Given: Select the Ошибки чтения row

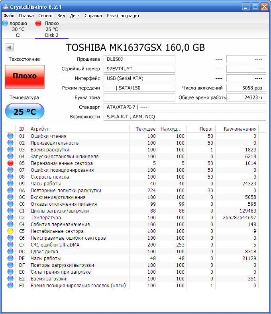Looking at the screenshot, I should click(x=132, y=136).
